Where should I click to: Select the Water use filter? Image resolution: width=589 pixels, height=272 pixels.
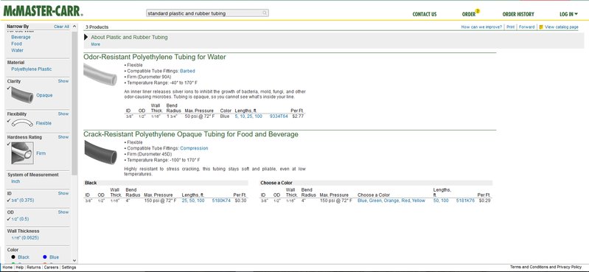coord(17,50)
